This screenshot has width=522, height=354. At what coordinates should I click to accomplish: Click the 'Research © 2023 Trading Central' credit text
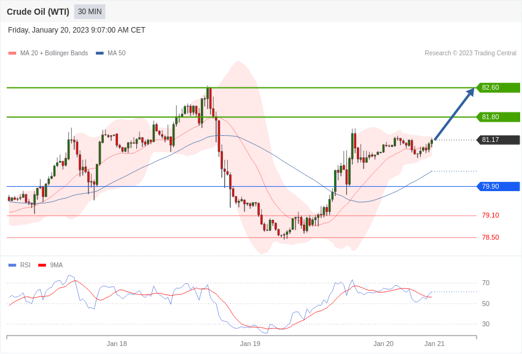(470, 53)
